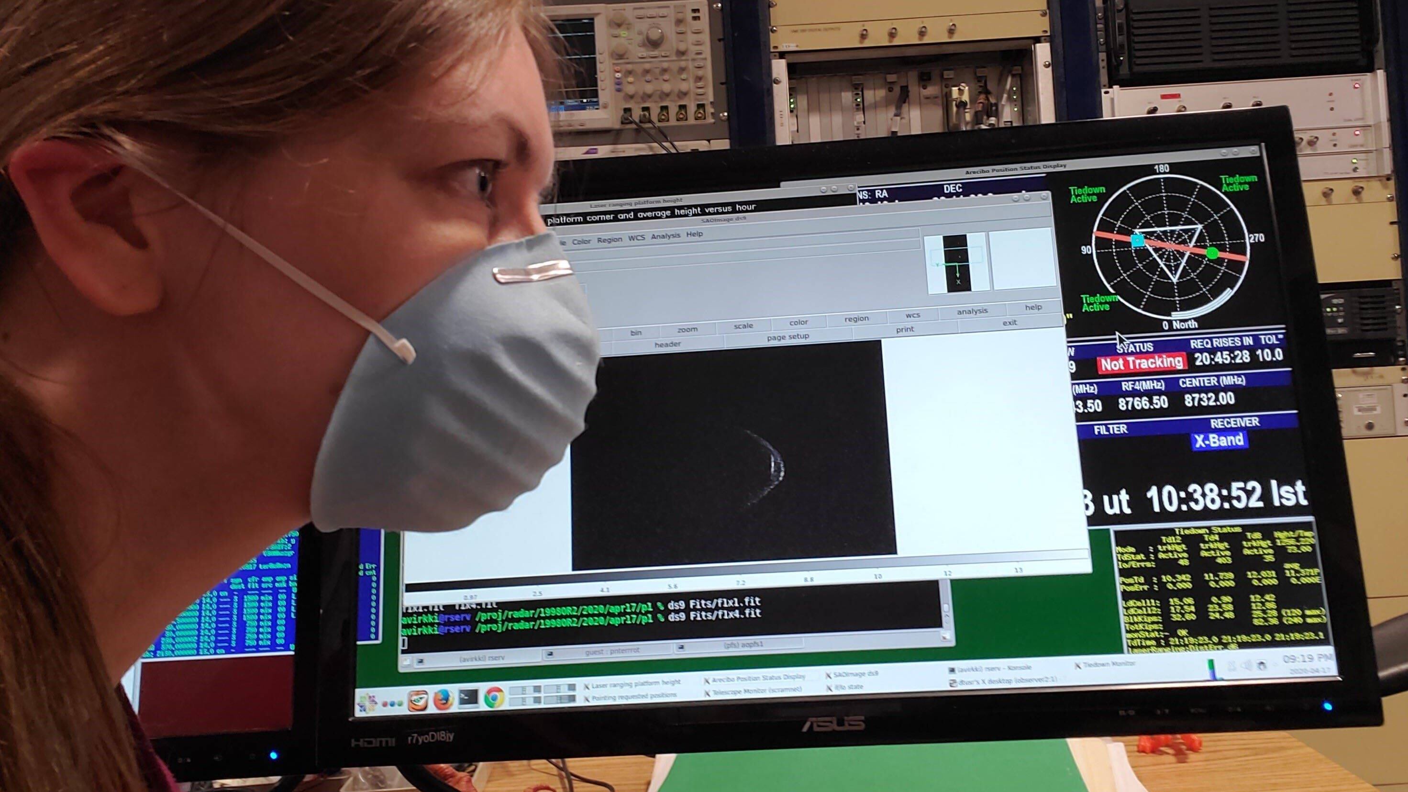The width and height of the screenshot is (1408, 792).
Task: Select the (pfs) aopfs1 terminal tab
Action: tap(743, 645)
